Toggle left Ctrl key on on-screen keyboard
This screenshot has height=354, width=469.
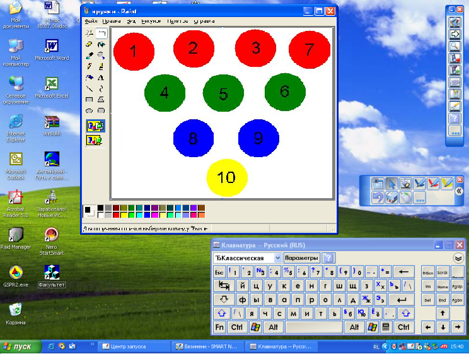237,327
